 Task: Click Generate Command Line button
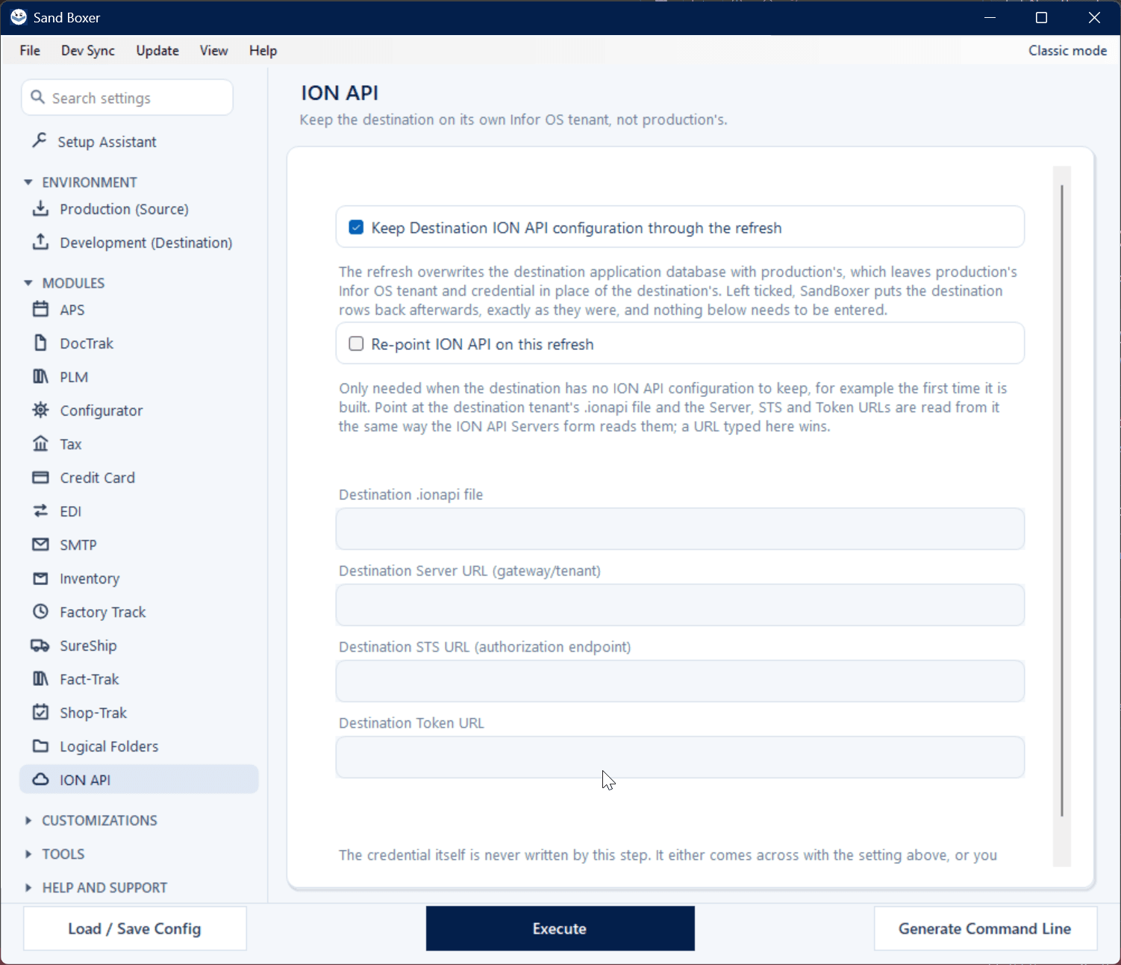(x=985, y=928)
